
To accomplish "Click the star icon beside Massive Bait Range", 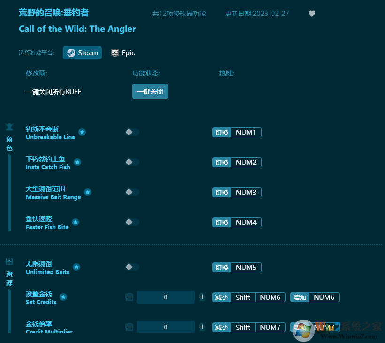I will pyautogui.click(x=88, y=192).
